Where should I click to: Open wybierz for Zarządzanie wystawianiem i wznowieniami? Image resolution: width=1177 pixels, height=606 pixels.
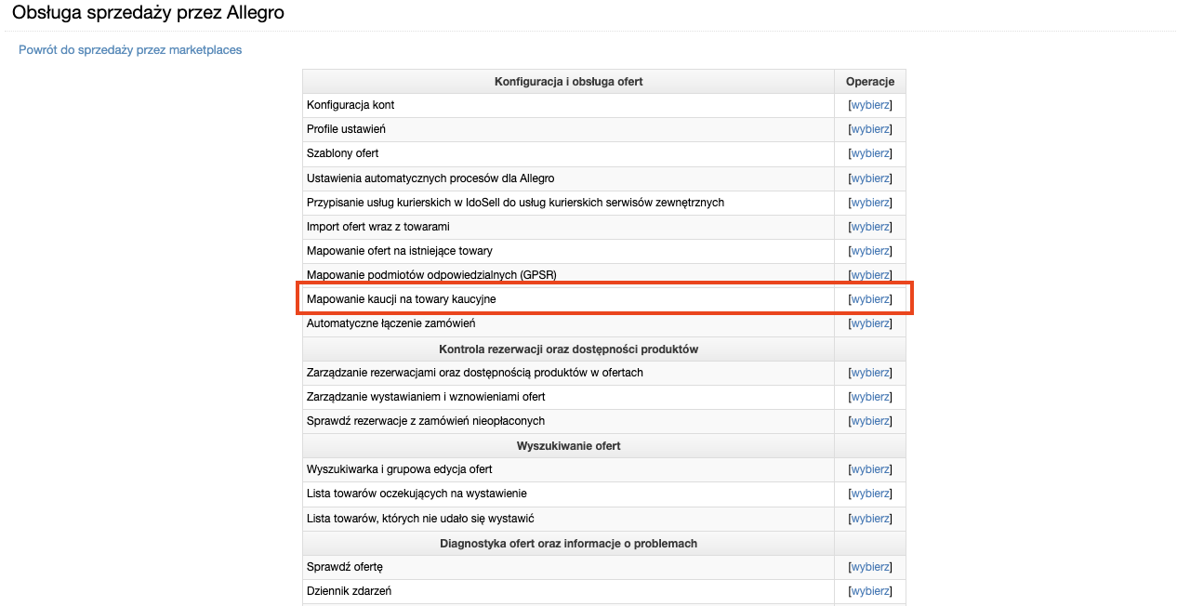point(870,397)
